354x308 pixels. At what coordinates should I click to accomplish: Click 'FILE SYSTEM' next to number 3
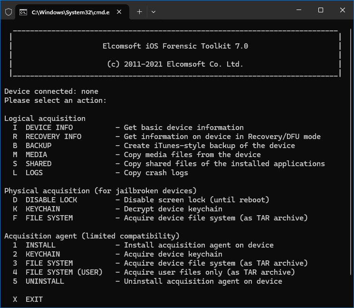(49, 263)
